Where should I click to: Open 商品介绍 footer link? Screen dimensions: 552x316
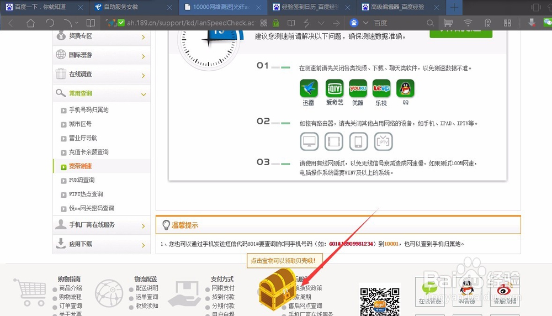71,288
